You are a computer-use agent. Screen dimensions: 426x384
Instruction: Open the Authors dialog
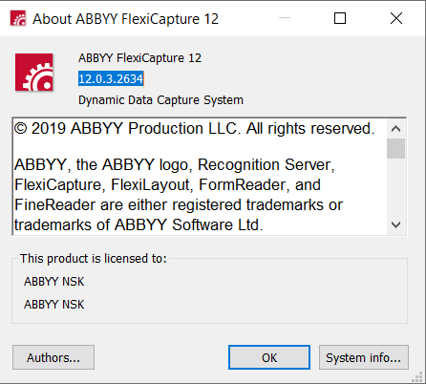(x=53, y=357)
